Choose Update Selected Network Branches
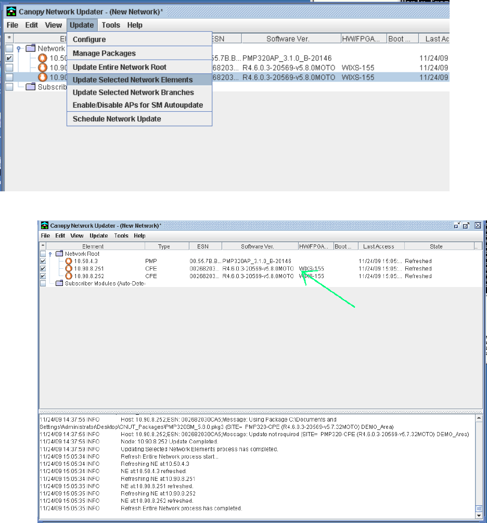Viewport: 487px width, 523px height. 139,93
